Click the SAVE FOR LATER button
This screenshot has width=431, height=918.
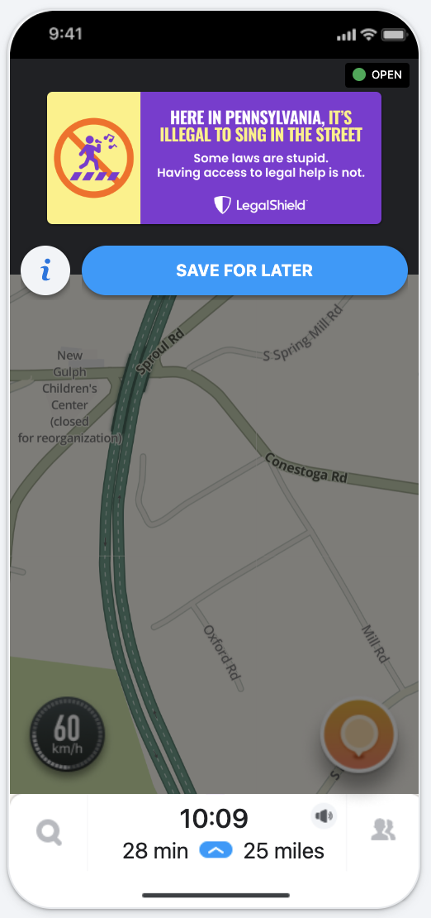[x=244, y=270]
